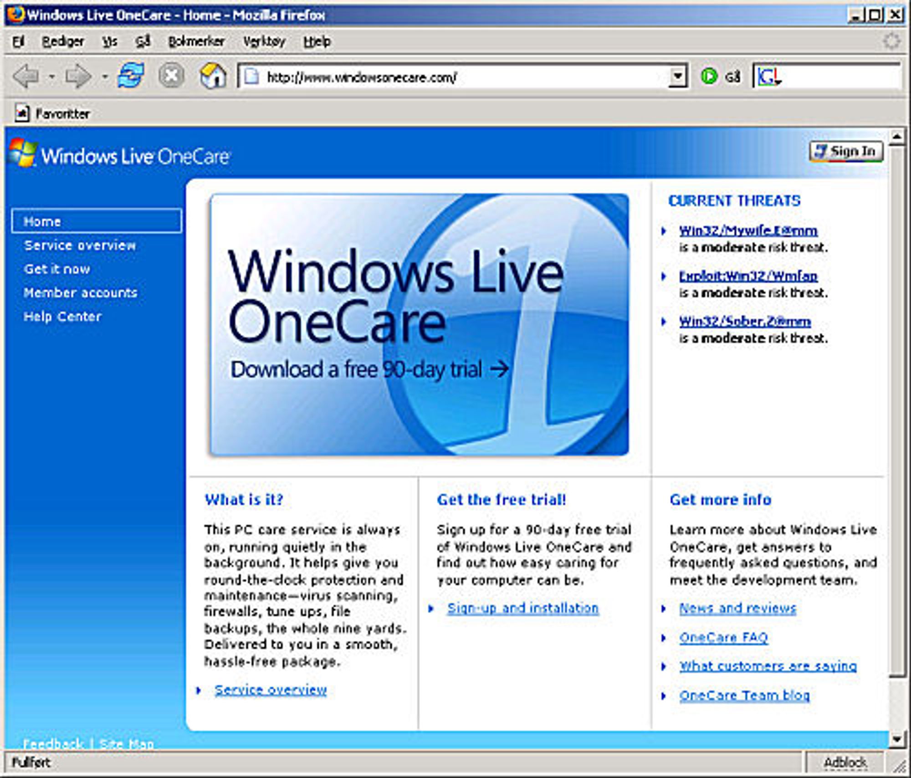Screen dimensions: 911x778
Task: Click the Favoritter bookmarks toolbar label
Action: click(63, 113)
